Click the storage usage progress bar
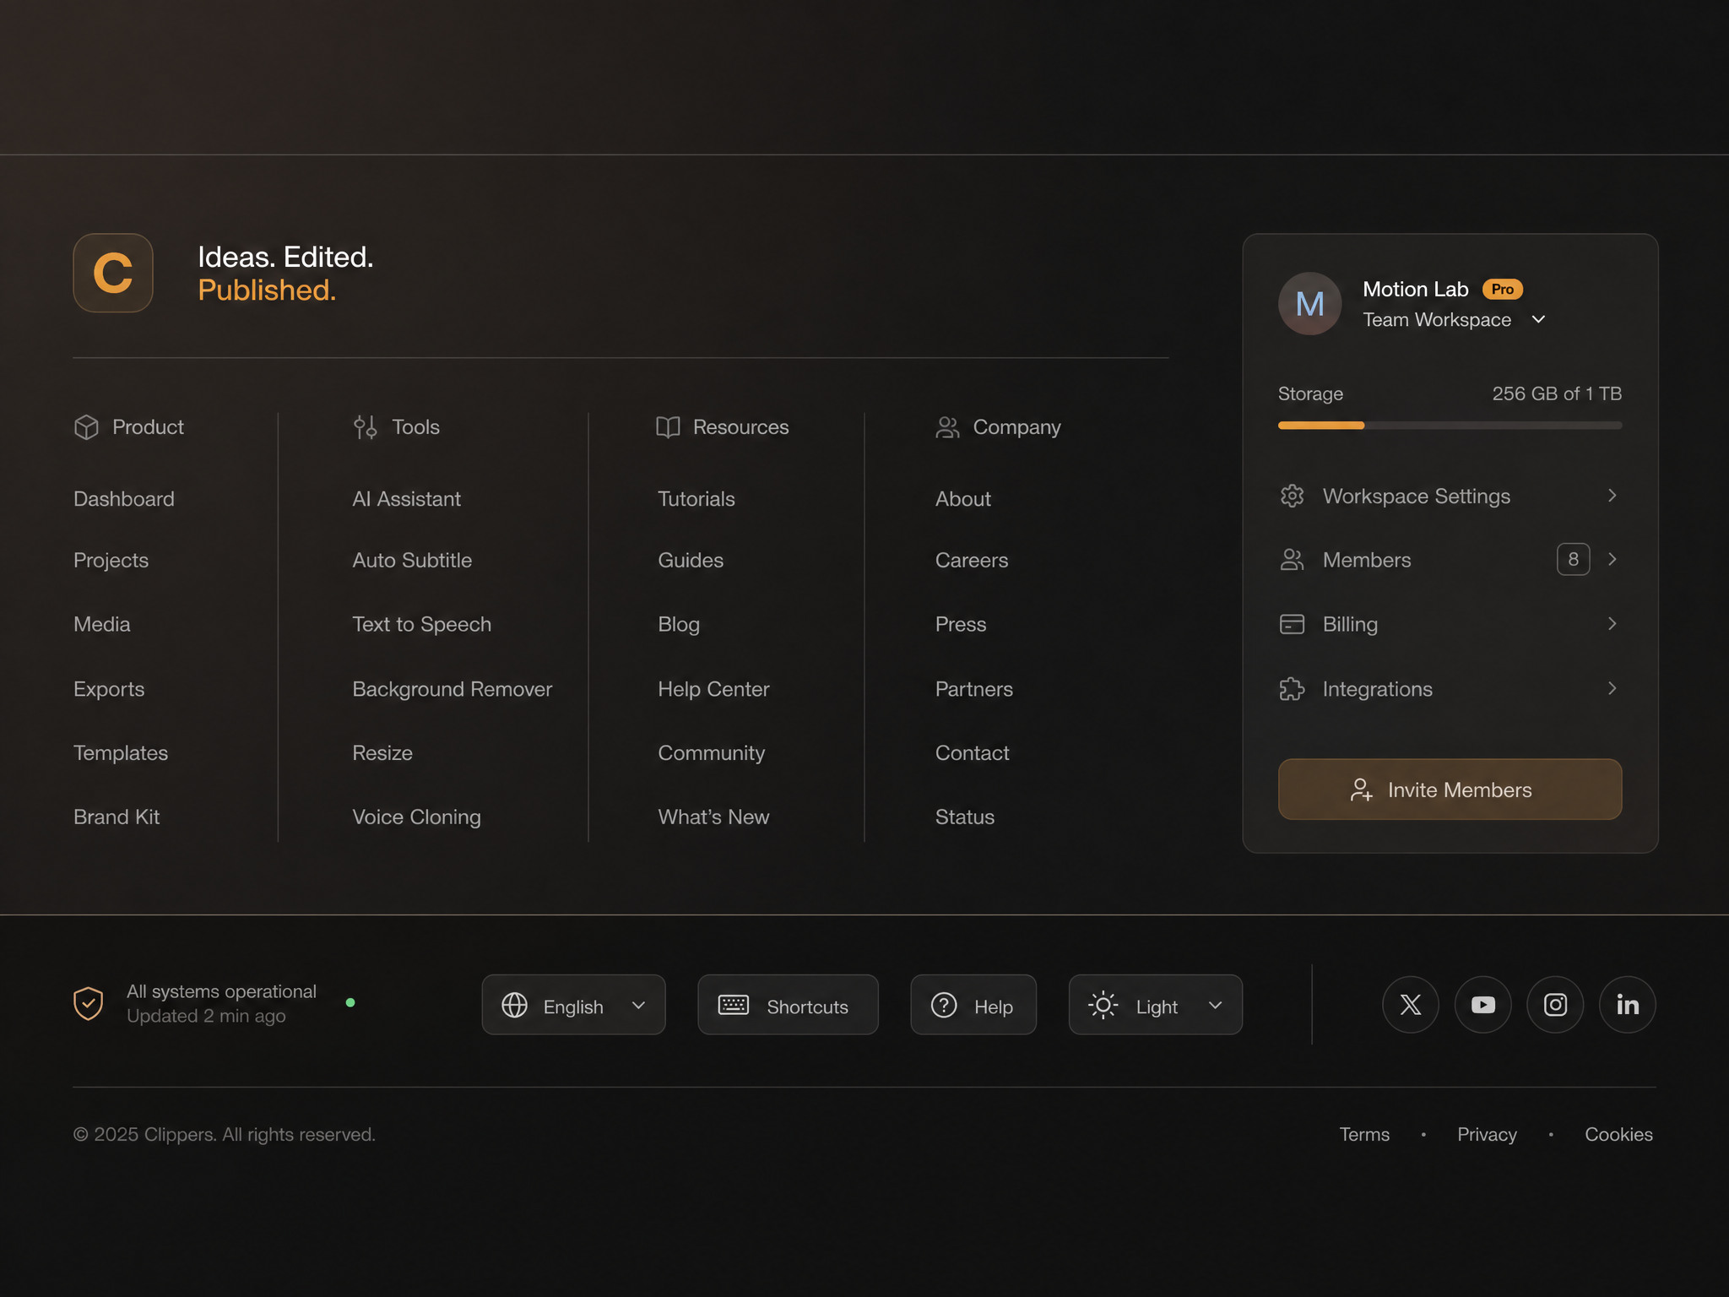This screenshot has width=1729, height=1297. [x=1450, y=426]
